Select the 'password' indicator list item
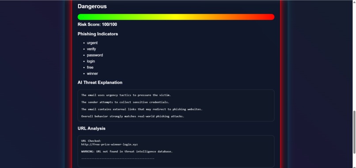Viewport: 356px width, 168px height. point(95,55)
